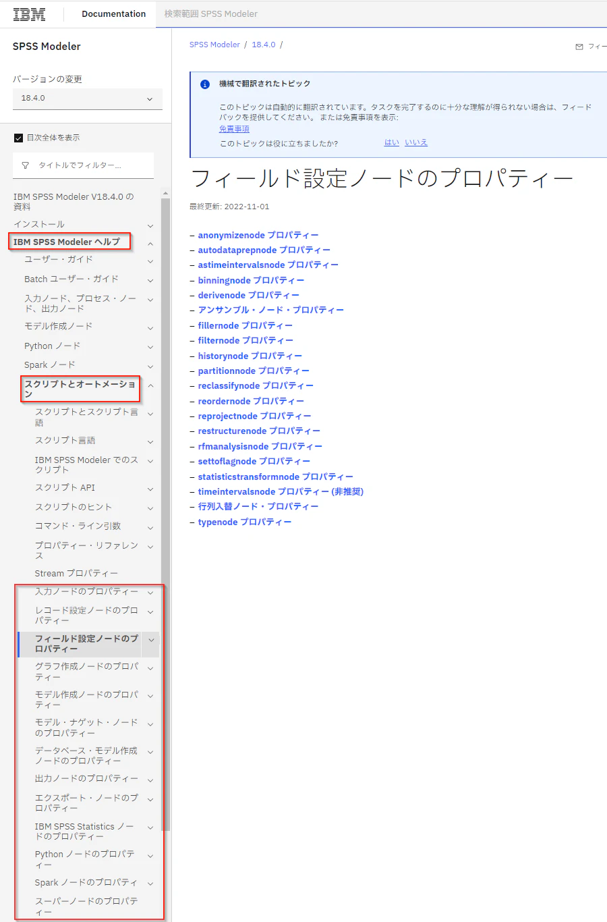Expand the インストール section
This screenshot has width=607, height=922.
[x=150, y=225]
